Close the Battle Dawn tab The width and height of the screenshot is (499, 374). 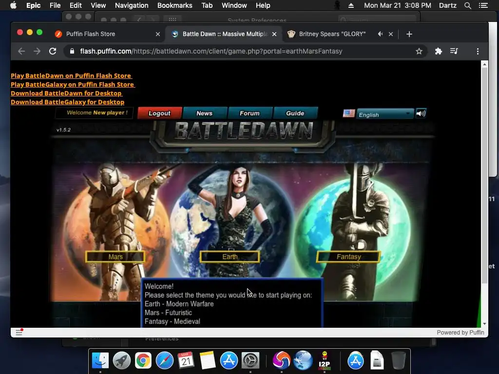[274, 34]
